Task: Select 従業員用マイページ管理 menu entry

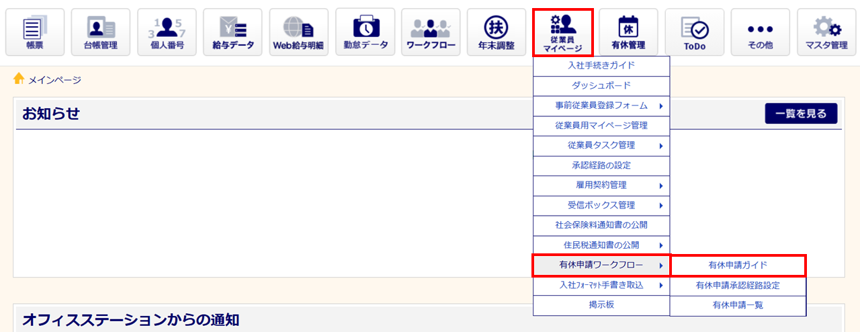Action: coord(601,126)
